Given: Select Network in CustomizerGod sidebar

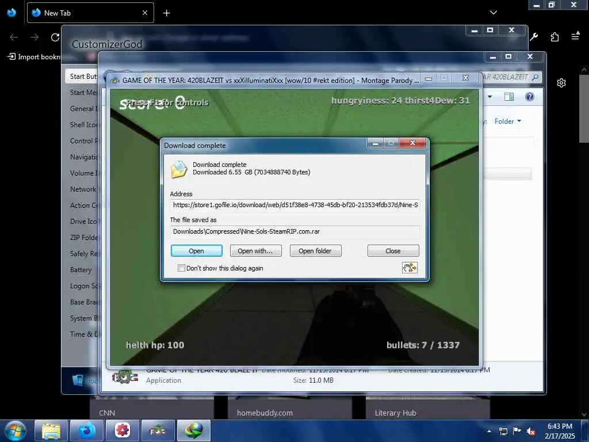Looking at the screenshot, I should 83,189.
